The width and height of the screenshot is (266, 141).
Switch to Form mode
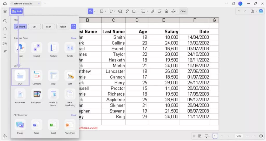[49, 27]
